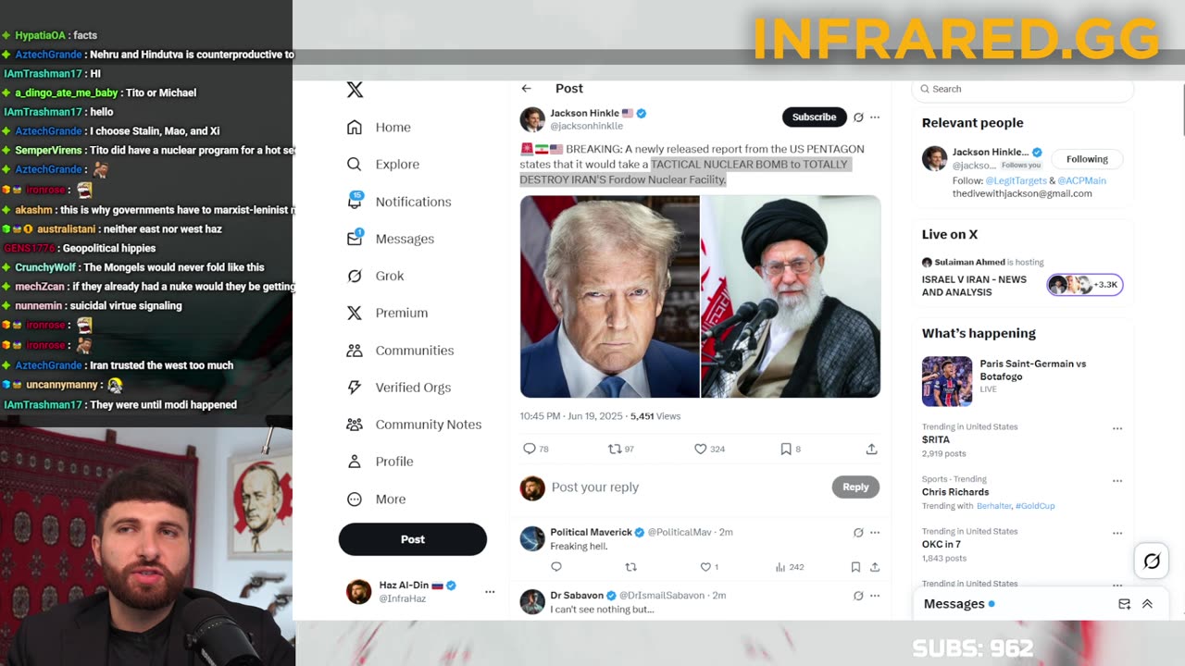Click the Community Notes icon
1185x666 pixels.
(x=355, y=425)
